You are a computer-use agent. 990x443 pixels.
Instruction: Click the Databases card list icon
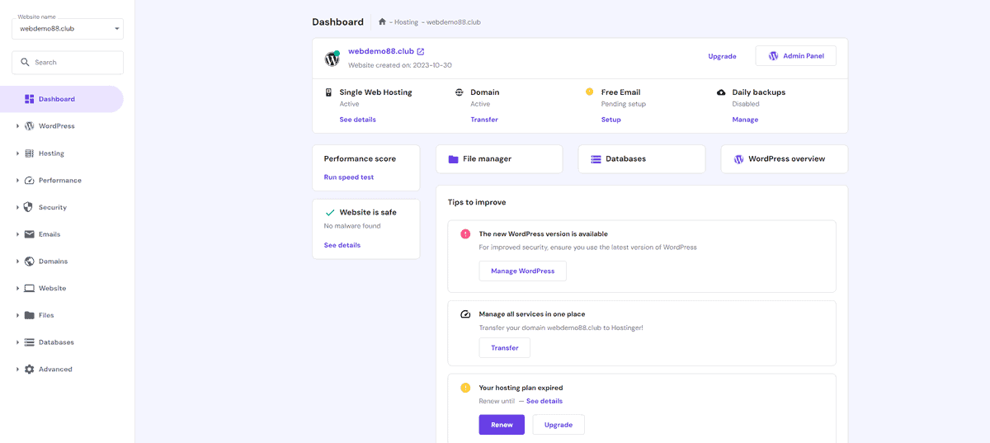(596, 159)
